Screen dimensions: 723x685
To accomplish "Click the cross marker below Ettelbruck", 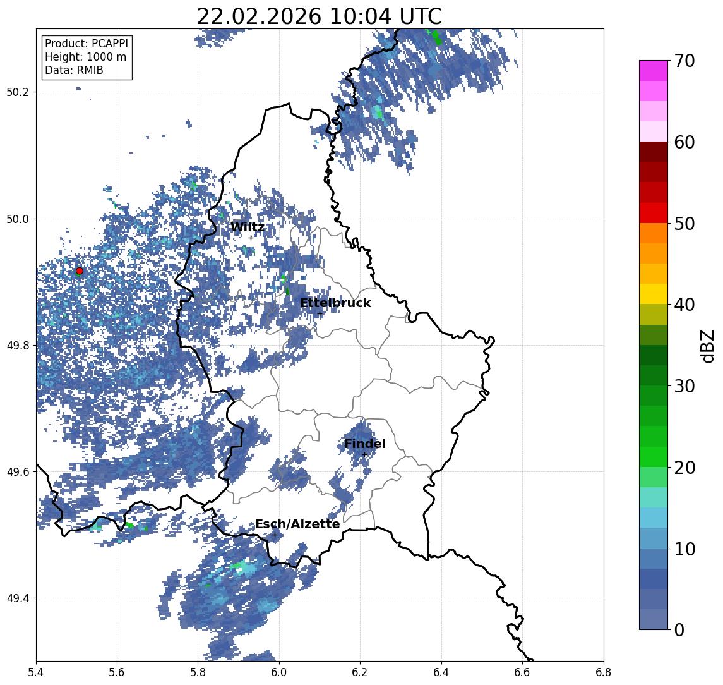I will point(320,314).
